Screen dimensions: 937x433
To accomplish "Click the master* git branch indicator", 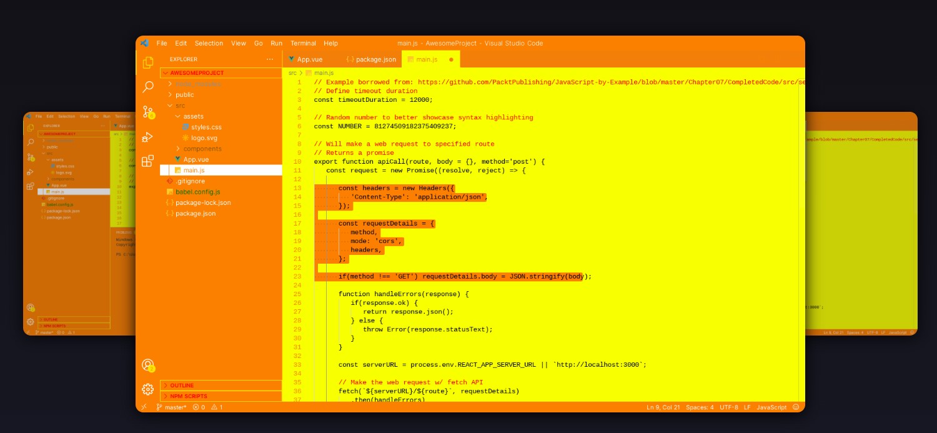I will [x=171, y=407].
